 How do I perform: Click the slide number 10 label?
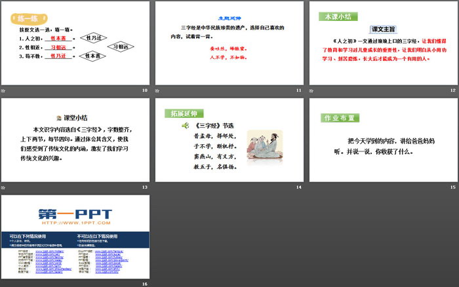(x=145, y=90)
